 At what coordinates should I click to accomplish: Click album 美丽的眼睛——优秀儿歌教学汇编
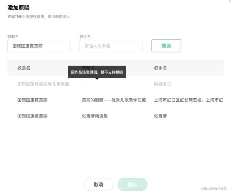point(114,100)
